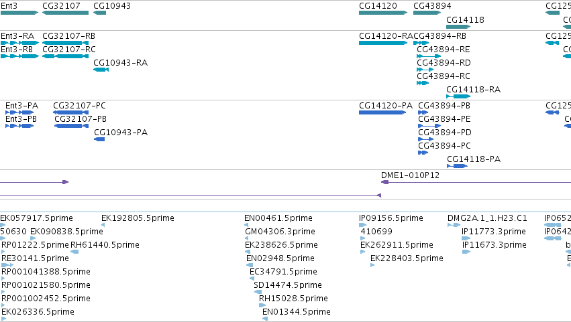Viewport: 571px width, 322px height.
Task: Select the DME1-010P12 clone feature
Action: click(x=476, y=182)
